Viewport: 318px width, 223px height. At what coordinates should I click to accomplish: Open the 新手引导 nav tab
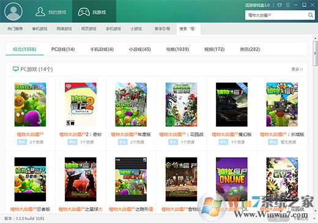pyautogui.click(x=162, y=29)
